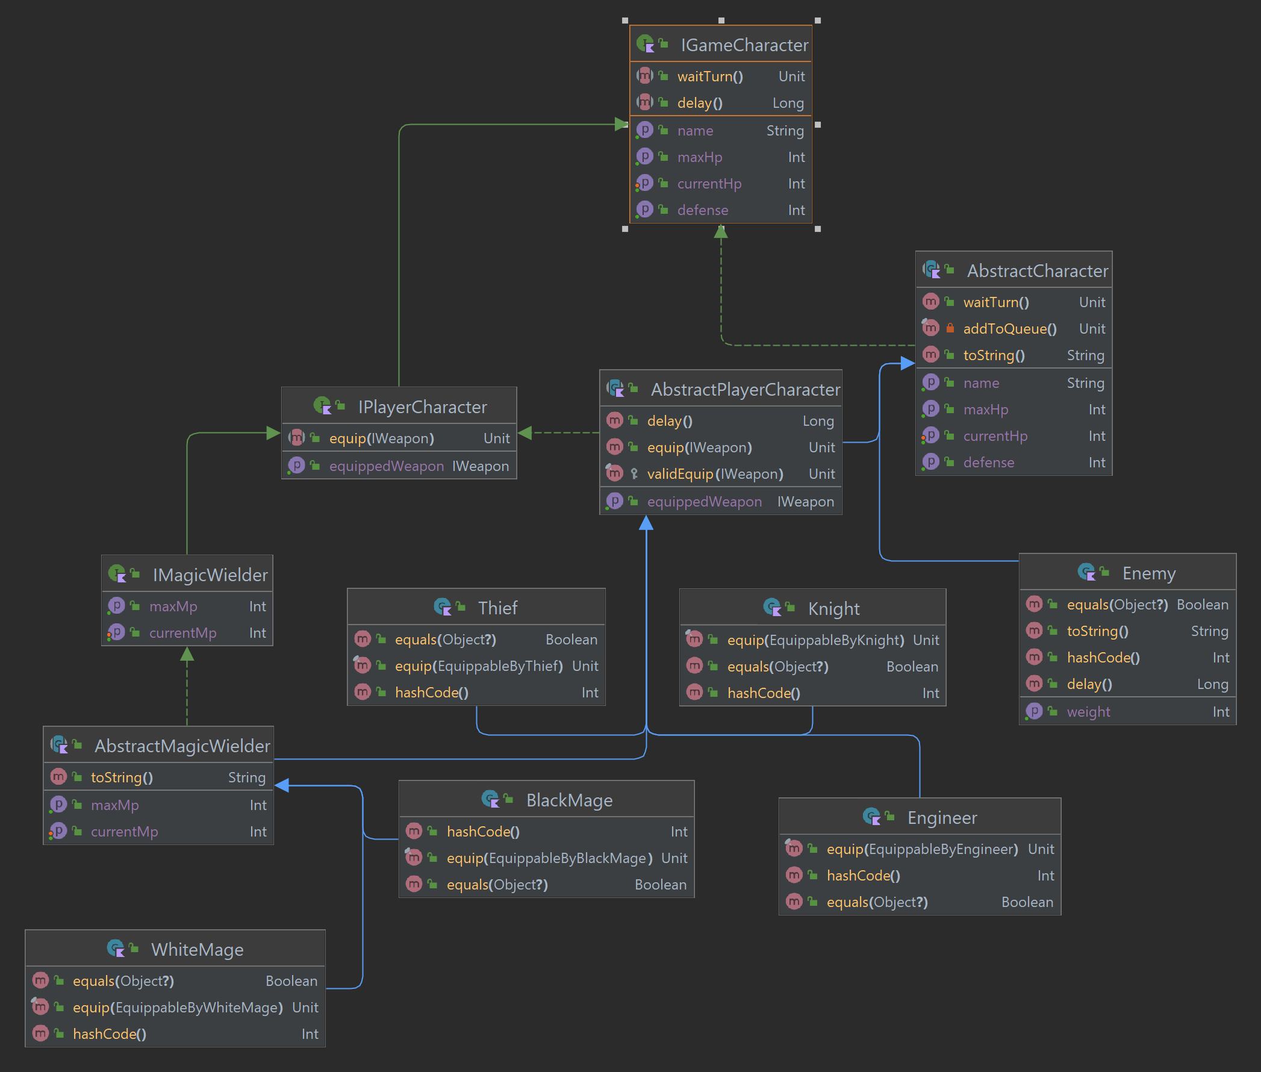This screenshot has width=1261, height=1072.
Task: Select the WhiteMage node title
Action: click(x=198, y=949)
